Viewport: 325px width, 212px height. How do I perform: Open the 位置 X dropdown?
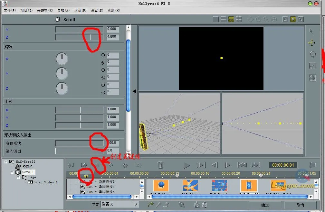(119, 205)
